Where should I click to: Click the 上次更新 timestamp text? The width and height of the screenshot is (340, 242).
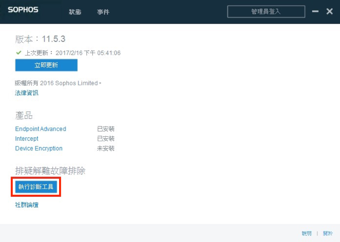73,53
